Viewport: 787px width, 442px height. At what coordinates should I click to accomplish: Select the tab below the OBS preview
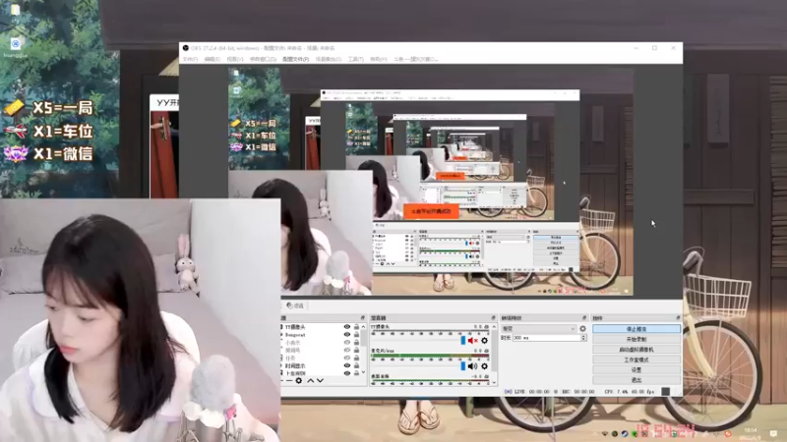(295, 305)
